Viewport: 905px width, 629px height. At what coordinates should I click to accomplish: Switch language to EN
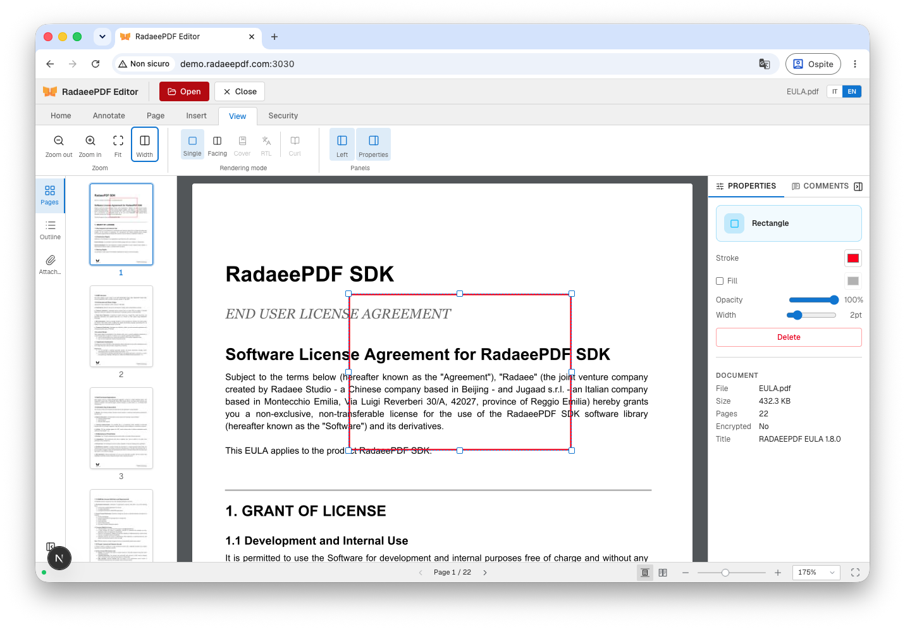click(852, 92)
